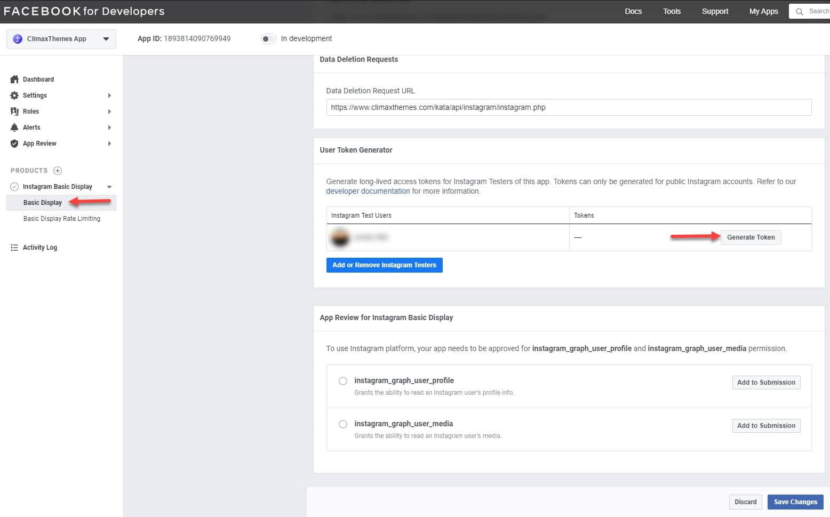The width and height of the screenshot is (830, 517).
Task: Open the developer documentation link
Action: click(368, 191)
